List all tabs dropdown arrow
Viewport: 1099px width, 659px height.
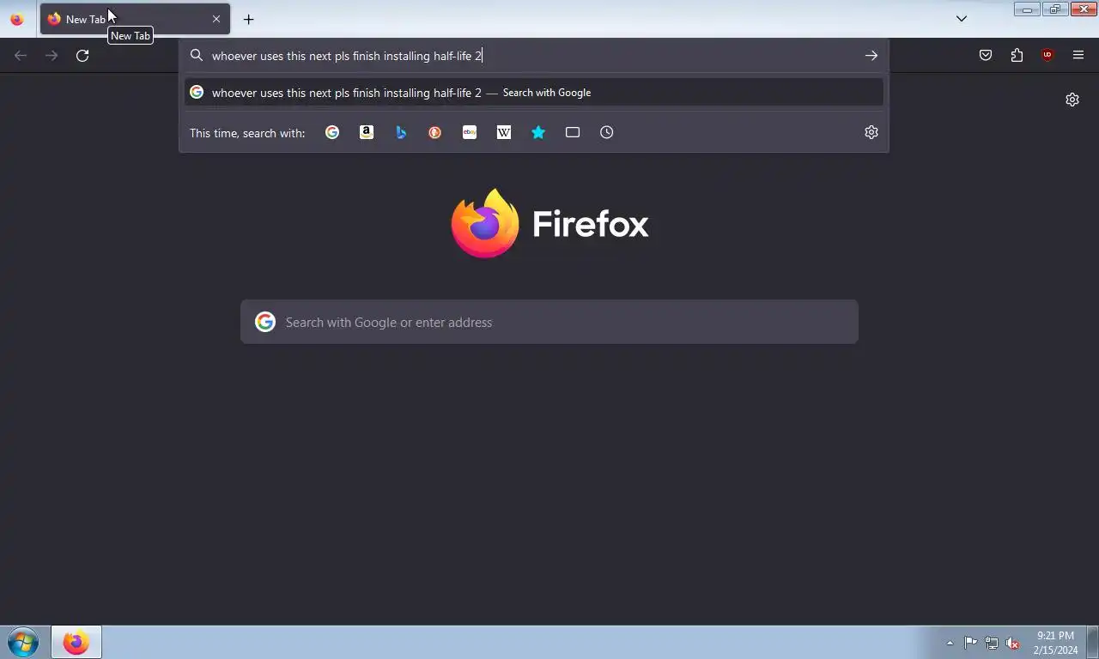click(x=962, y=19)
